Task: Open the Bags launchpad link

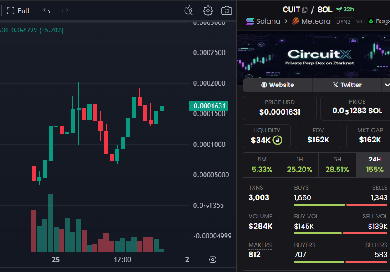Action: pyautogui.click(x=379, y=21)
